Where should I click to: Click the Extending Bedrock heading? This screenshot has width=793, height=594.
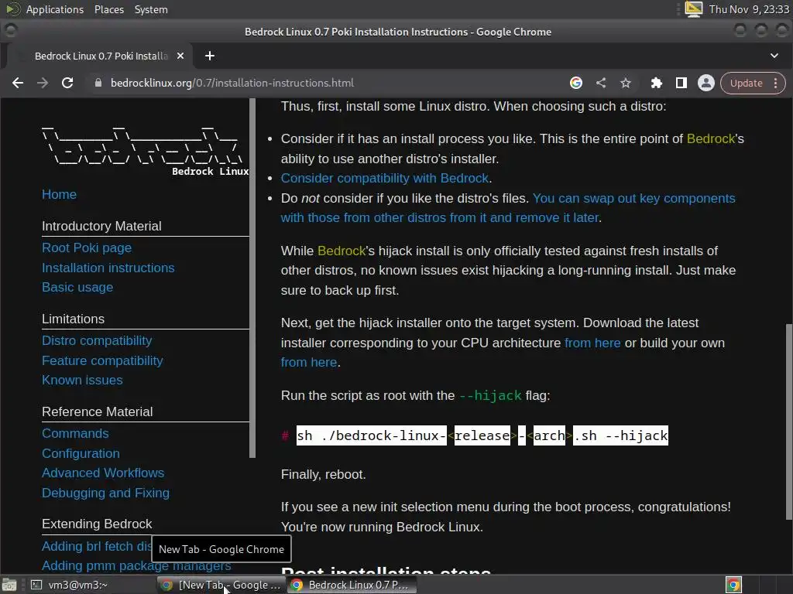[x=97, y=524]
